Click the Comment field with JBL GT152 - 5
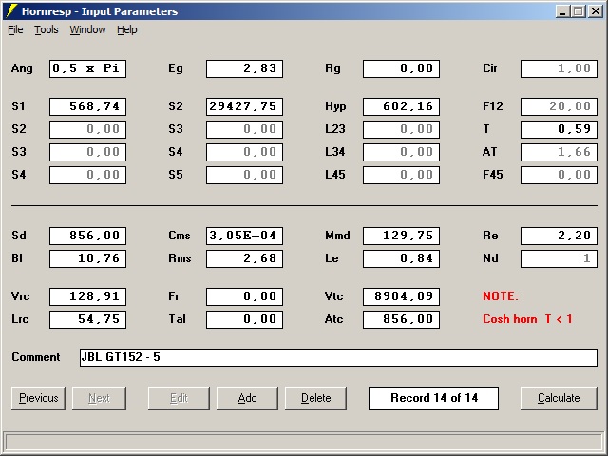Screen dimensions: 608x456 337,357
